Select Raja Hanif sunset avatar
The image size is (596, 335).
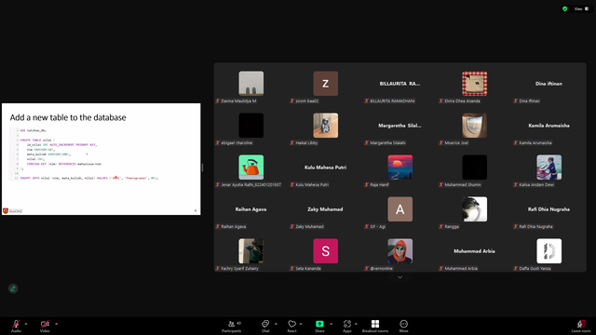click(400, 167)
